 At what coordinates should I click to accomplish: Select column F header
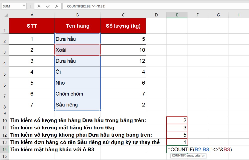coord(198,15)
